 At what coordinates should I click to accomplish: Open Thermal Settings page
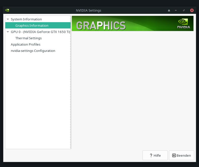click(x=29, y=38)
